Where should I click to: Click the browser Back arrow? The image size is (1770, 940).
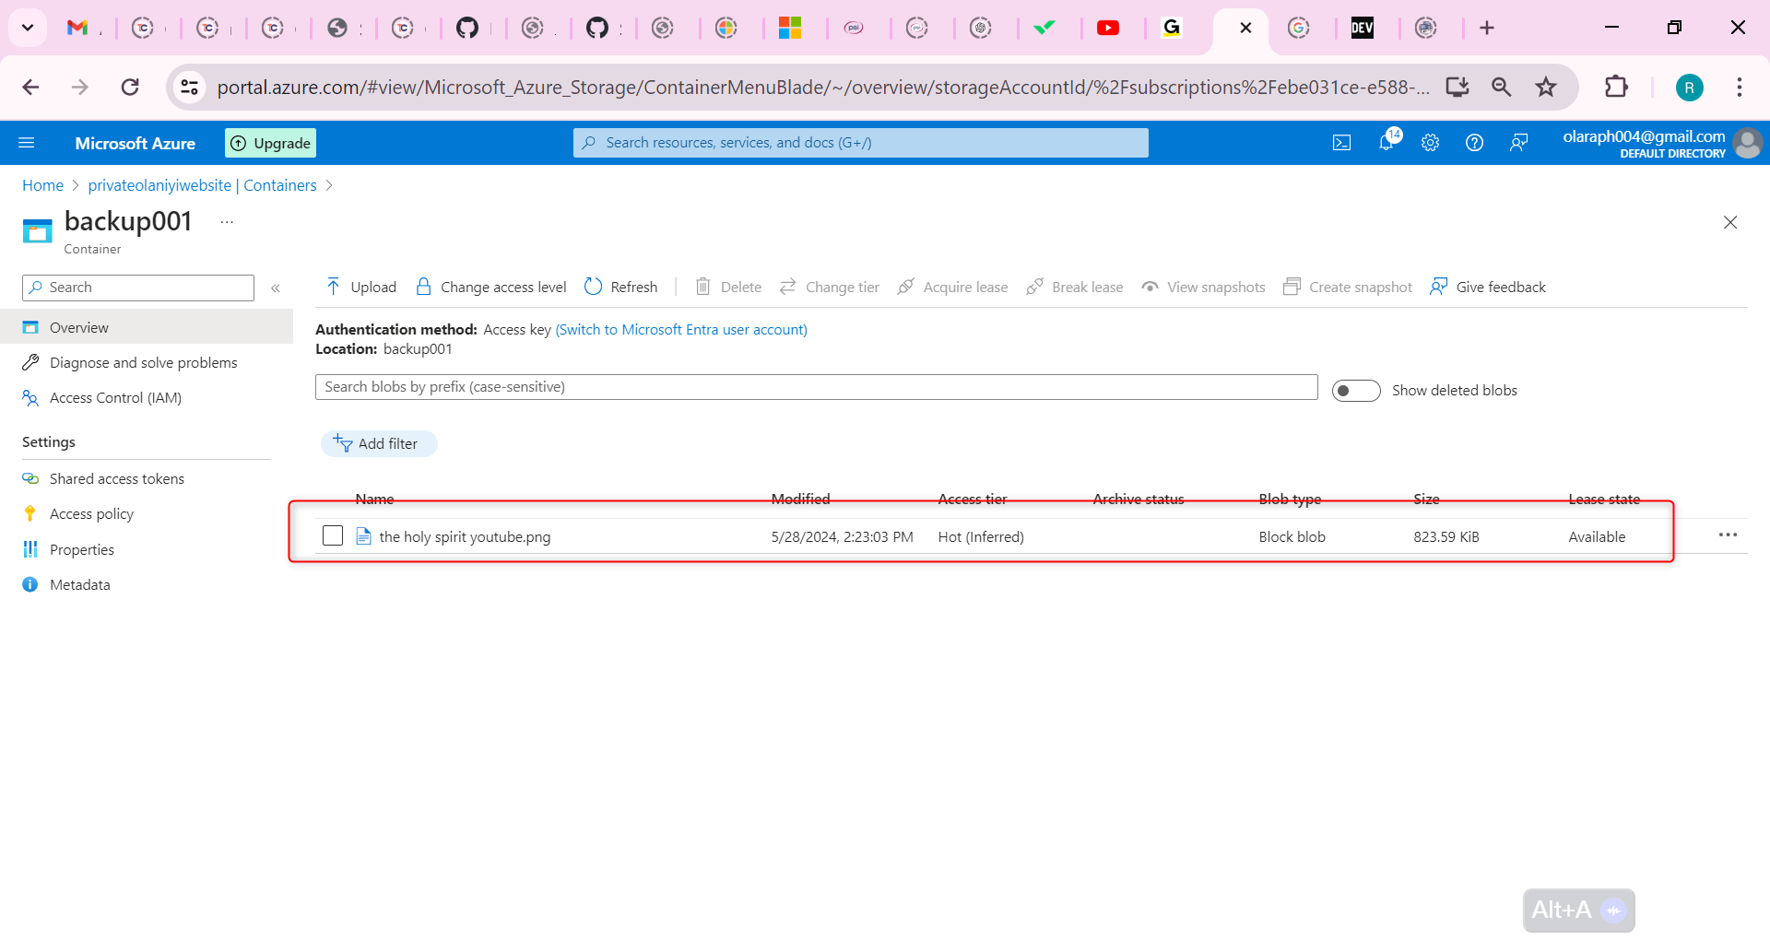[30, 88]
